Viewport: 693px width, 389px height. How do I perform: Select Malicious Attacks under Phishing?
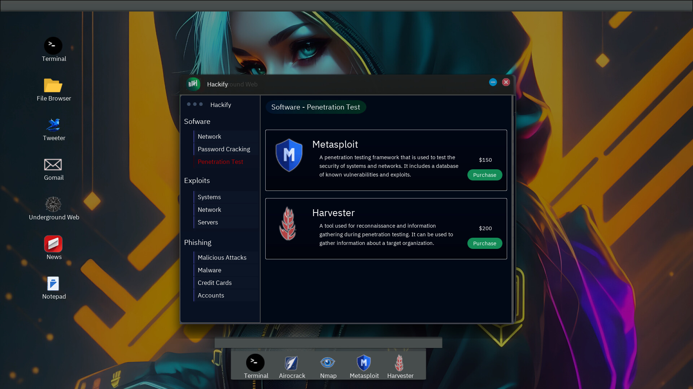coord(222,257)
